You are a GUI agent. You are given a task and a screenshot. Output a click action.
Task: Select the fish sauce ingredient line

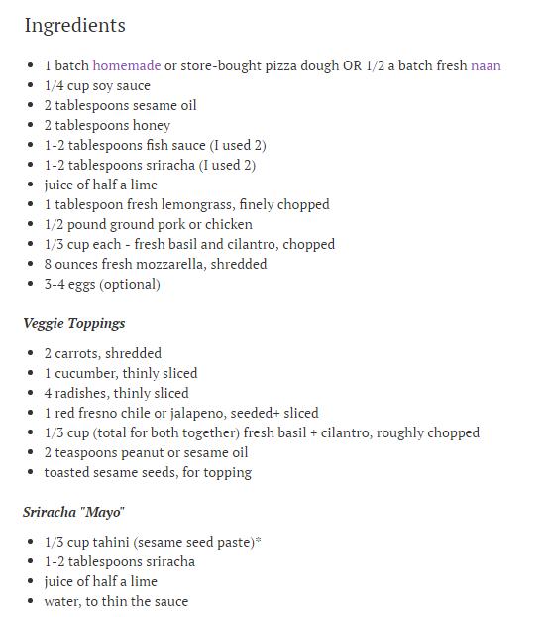156,145
